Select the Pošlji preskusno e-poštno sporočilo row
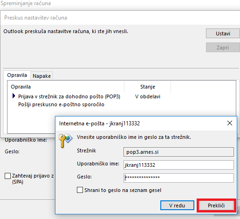The image size is (240, 219). (61, 104)
